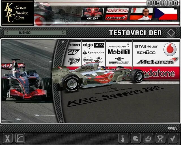The image size is (181, 145).
Task: Click the number 2 driver portrait
Action: click(x=142, y=14)
